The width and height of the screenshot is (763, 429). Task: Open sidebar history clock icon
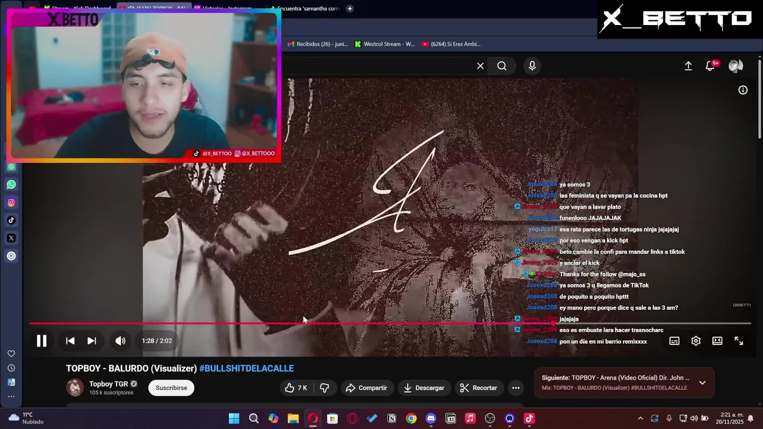click(x=11, y=368)
